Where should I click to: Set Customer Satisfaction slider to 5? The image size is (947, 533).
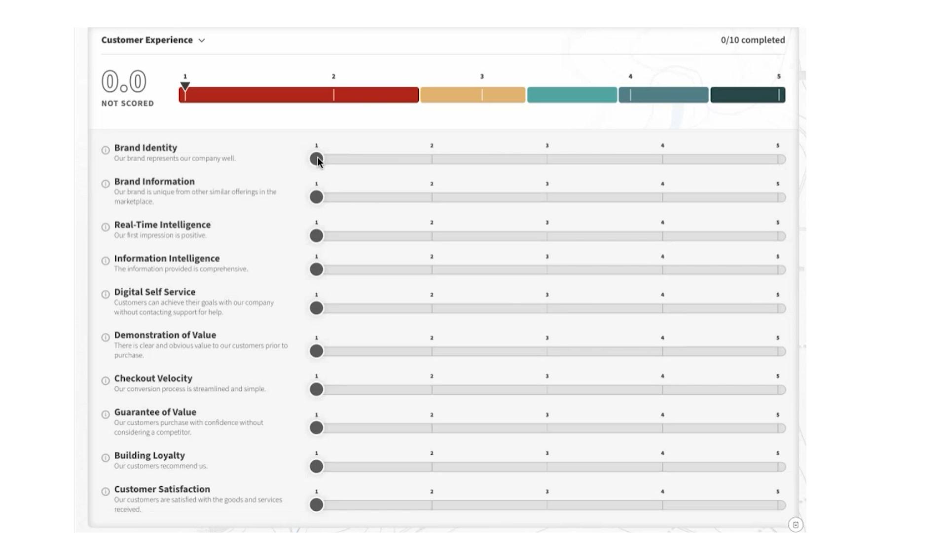(x=778, y=505)
